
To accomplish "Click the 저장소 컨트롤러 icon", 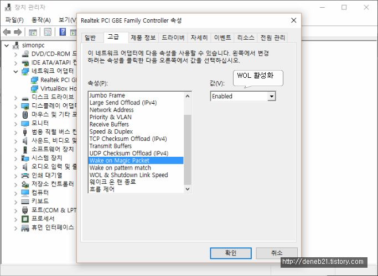I will pos(25,184).
